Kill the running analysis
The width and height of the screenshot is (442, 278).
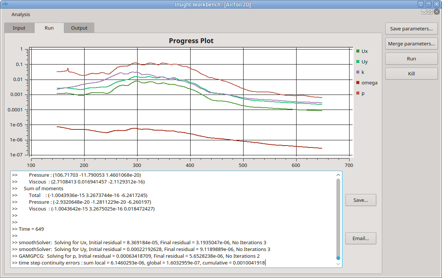pos(411,74)
